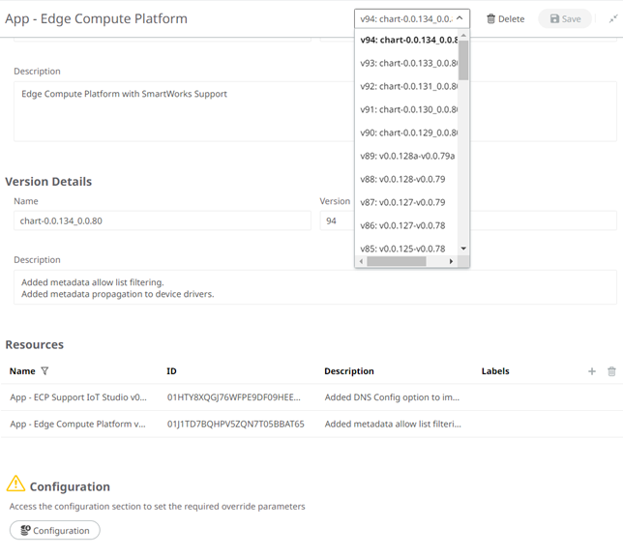Select v93 chart-0.0.133 from version list

408,63
